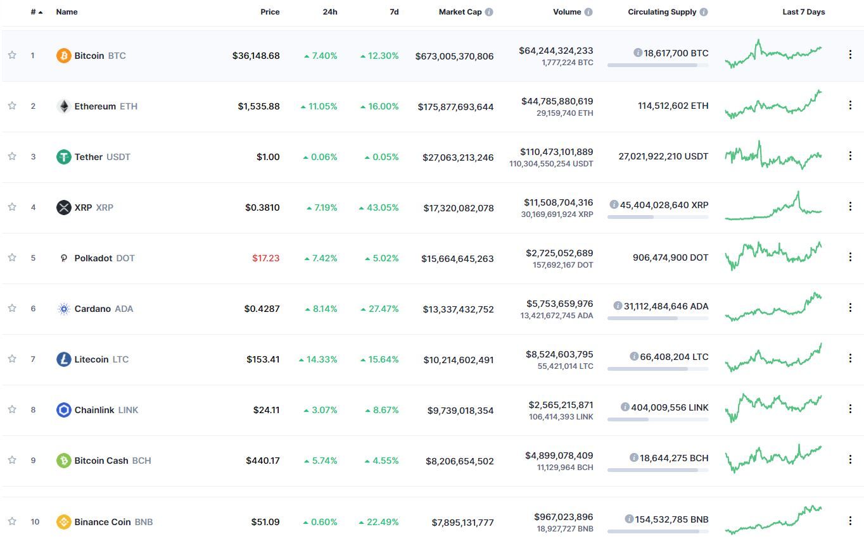Viewport: 864px width, 546px height.
Task: Open the Circulating Supply header info icon
Action: (704, 12)
